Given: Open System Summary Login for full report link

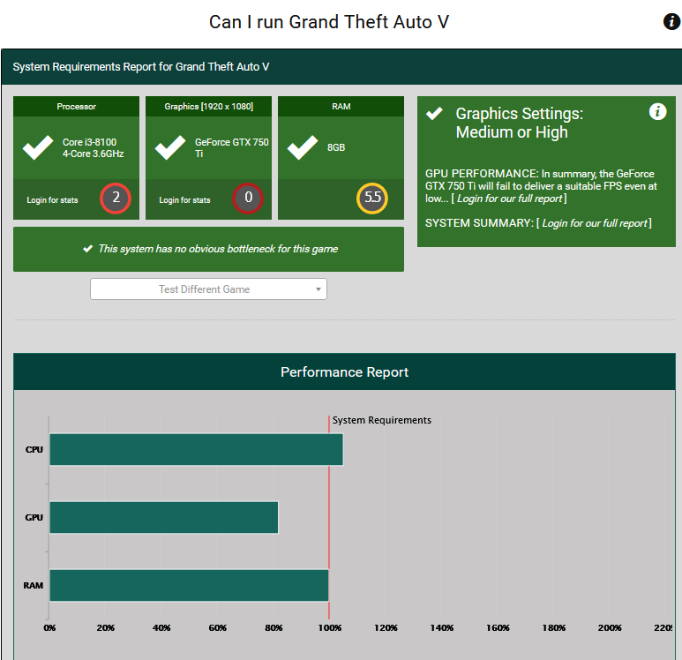Looking at the screenshot, I should click(594, 223).
